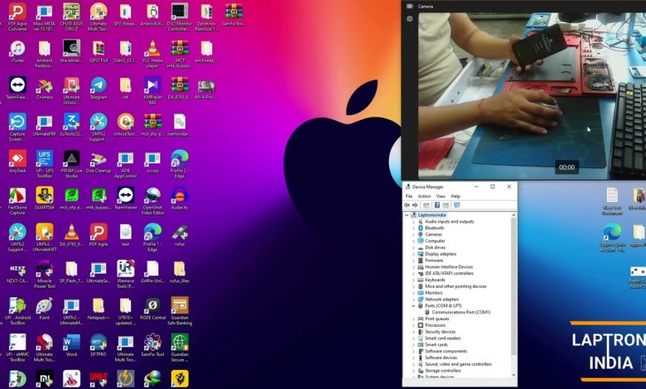This screenshot has width=646, height=389.
Task: Open the Chimera tool shortcut
Action: click(45, 88)
